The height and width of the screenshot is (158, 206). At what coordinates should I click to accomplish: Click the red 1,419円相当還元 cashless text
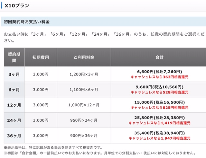pos(159,123)
